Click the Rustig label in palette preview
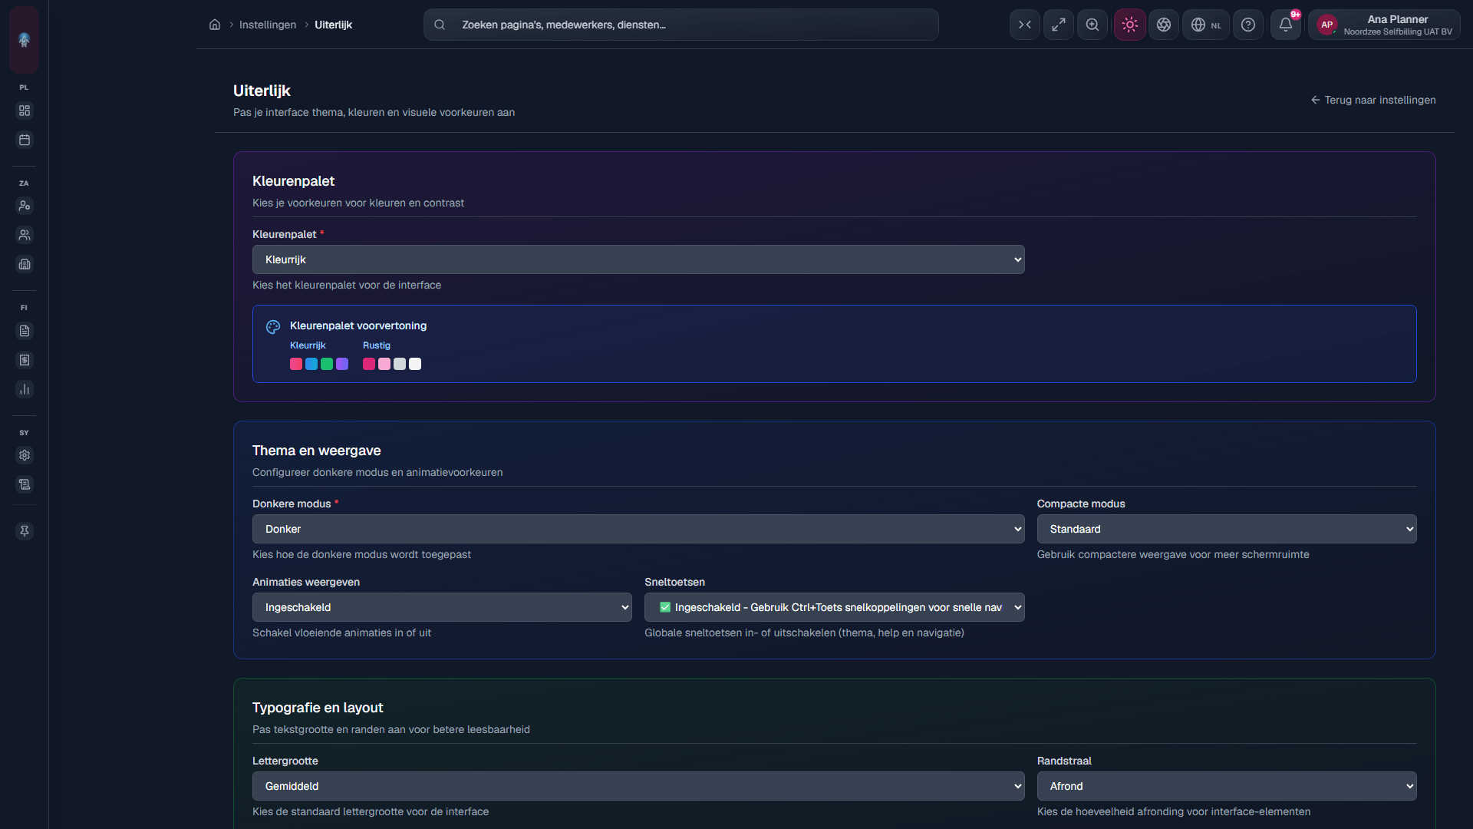The image size is (1473, 829). pos(377,345)
